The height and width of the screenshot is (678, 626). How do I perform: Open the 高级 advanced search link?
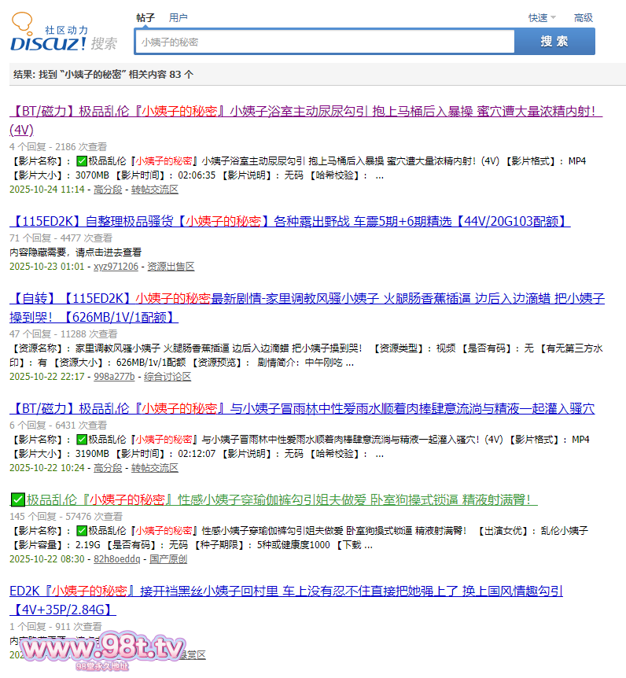click(583, 18)
